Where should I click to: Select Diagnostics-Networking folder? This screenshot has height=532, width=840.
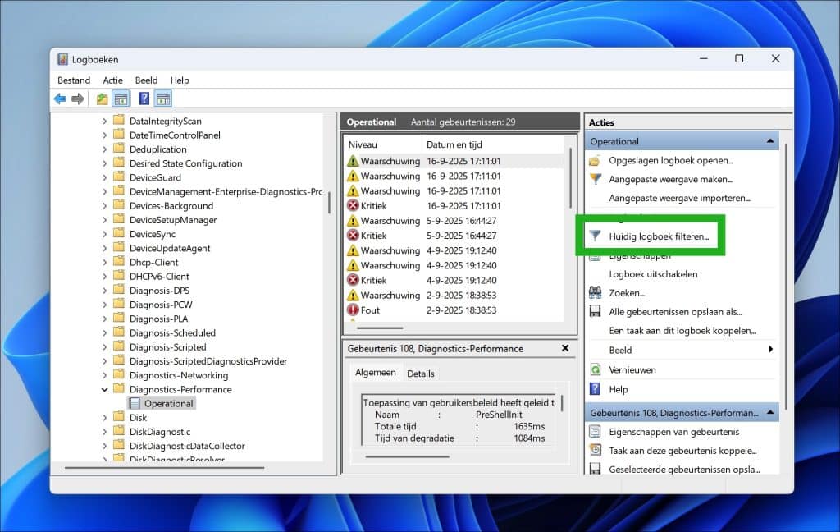178,375
